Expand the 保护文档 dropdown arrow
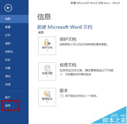The height and width of the screenshot is (124, 127). 47,51
